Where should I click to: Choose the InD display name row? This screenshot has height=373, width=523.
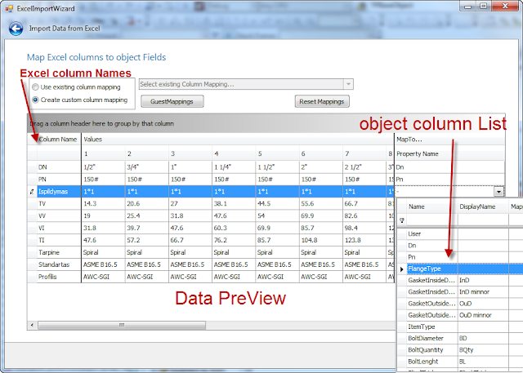click(483, 281)
